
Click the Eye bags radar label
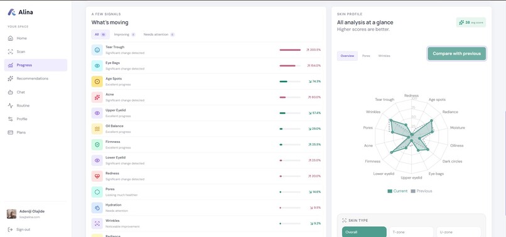coord(436,174)
